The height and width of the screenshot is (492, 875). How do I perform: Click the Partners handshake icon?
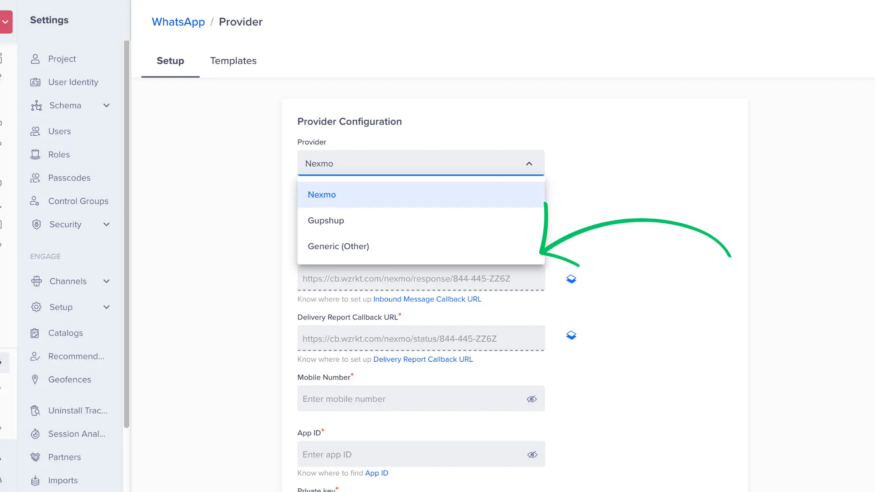click(35, 457)
